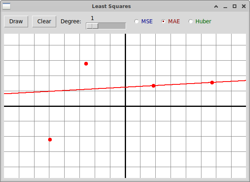Click the origin where the axes intersect
This screenshot has width=250, height=182.
125,106
